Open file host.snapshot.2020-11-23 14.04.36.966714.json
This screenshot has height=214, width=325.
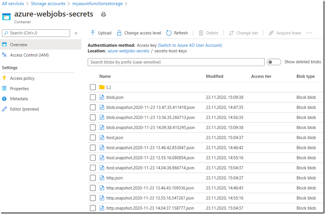150,168
